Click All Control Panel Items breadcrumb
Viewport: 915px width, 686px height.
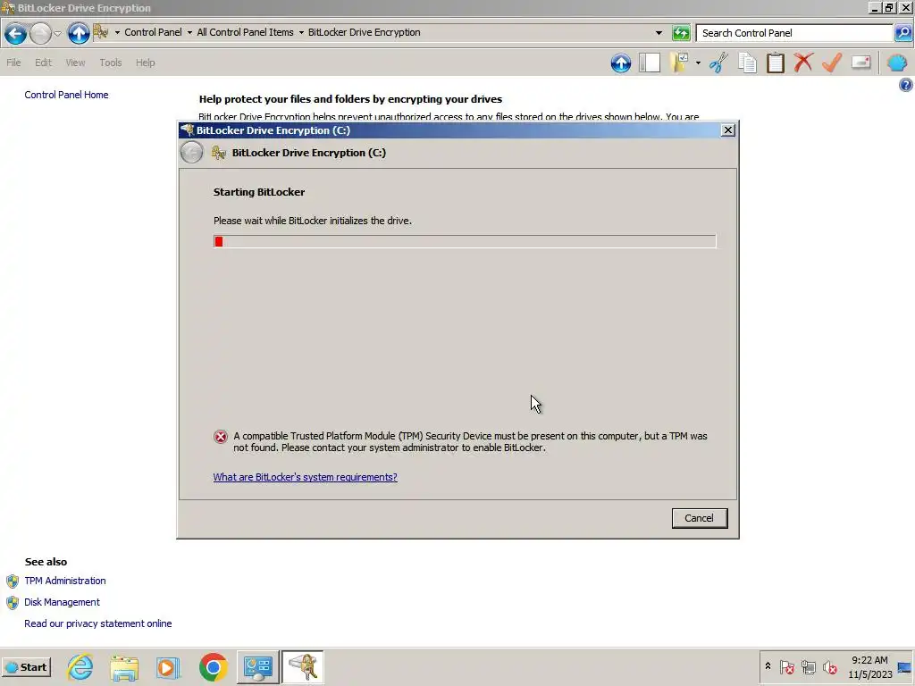[245, 32]
